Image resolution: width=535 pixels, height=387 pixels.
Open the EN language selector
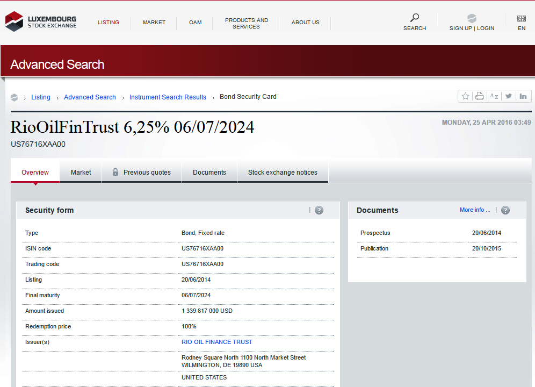pyautogui.click(x=522, y=23)
